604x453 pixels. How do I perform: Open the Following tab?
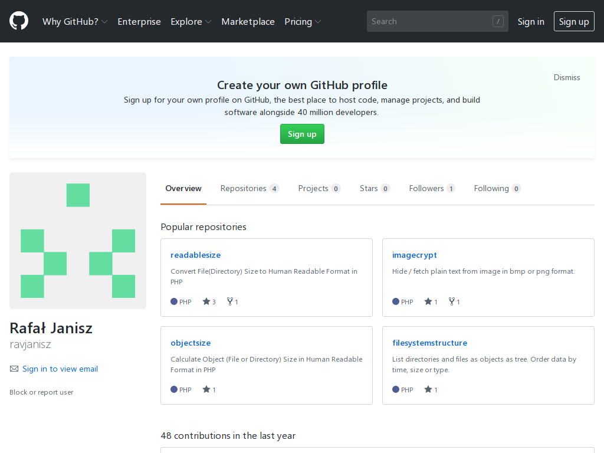coord(497,188)
